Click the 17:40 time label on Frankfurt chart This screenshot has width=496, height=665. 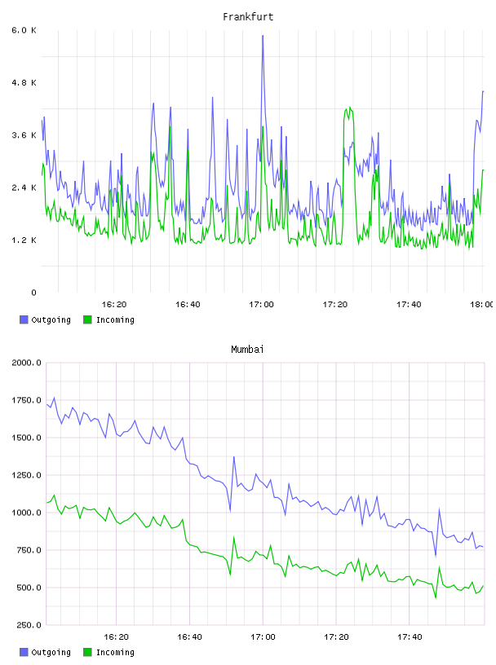pos(409,305)
